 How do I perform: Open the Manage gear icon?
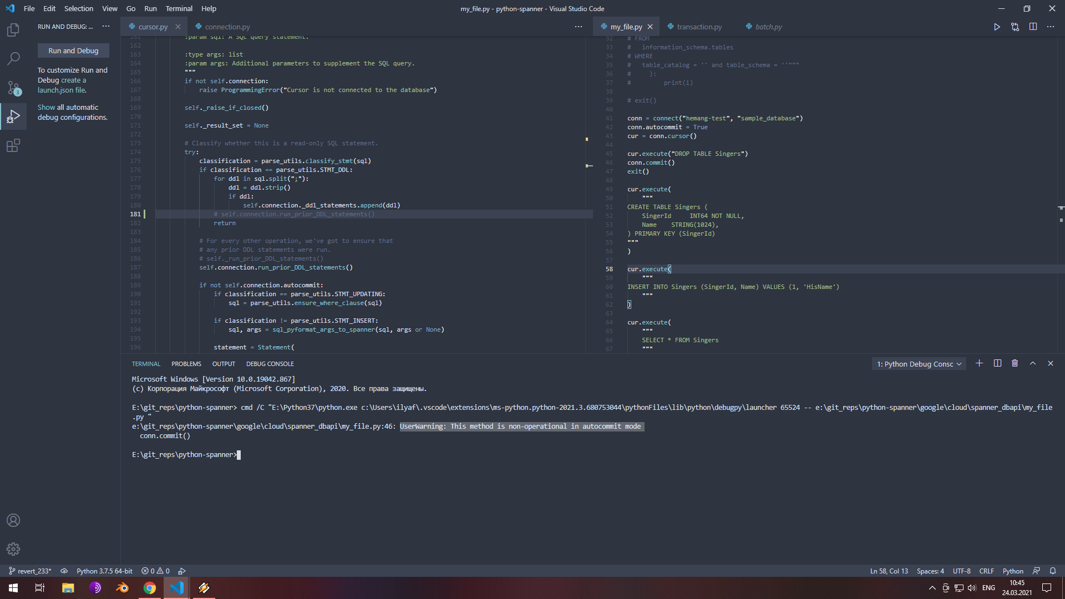tap(13, 549)
